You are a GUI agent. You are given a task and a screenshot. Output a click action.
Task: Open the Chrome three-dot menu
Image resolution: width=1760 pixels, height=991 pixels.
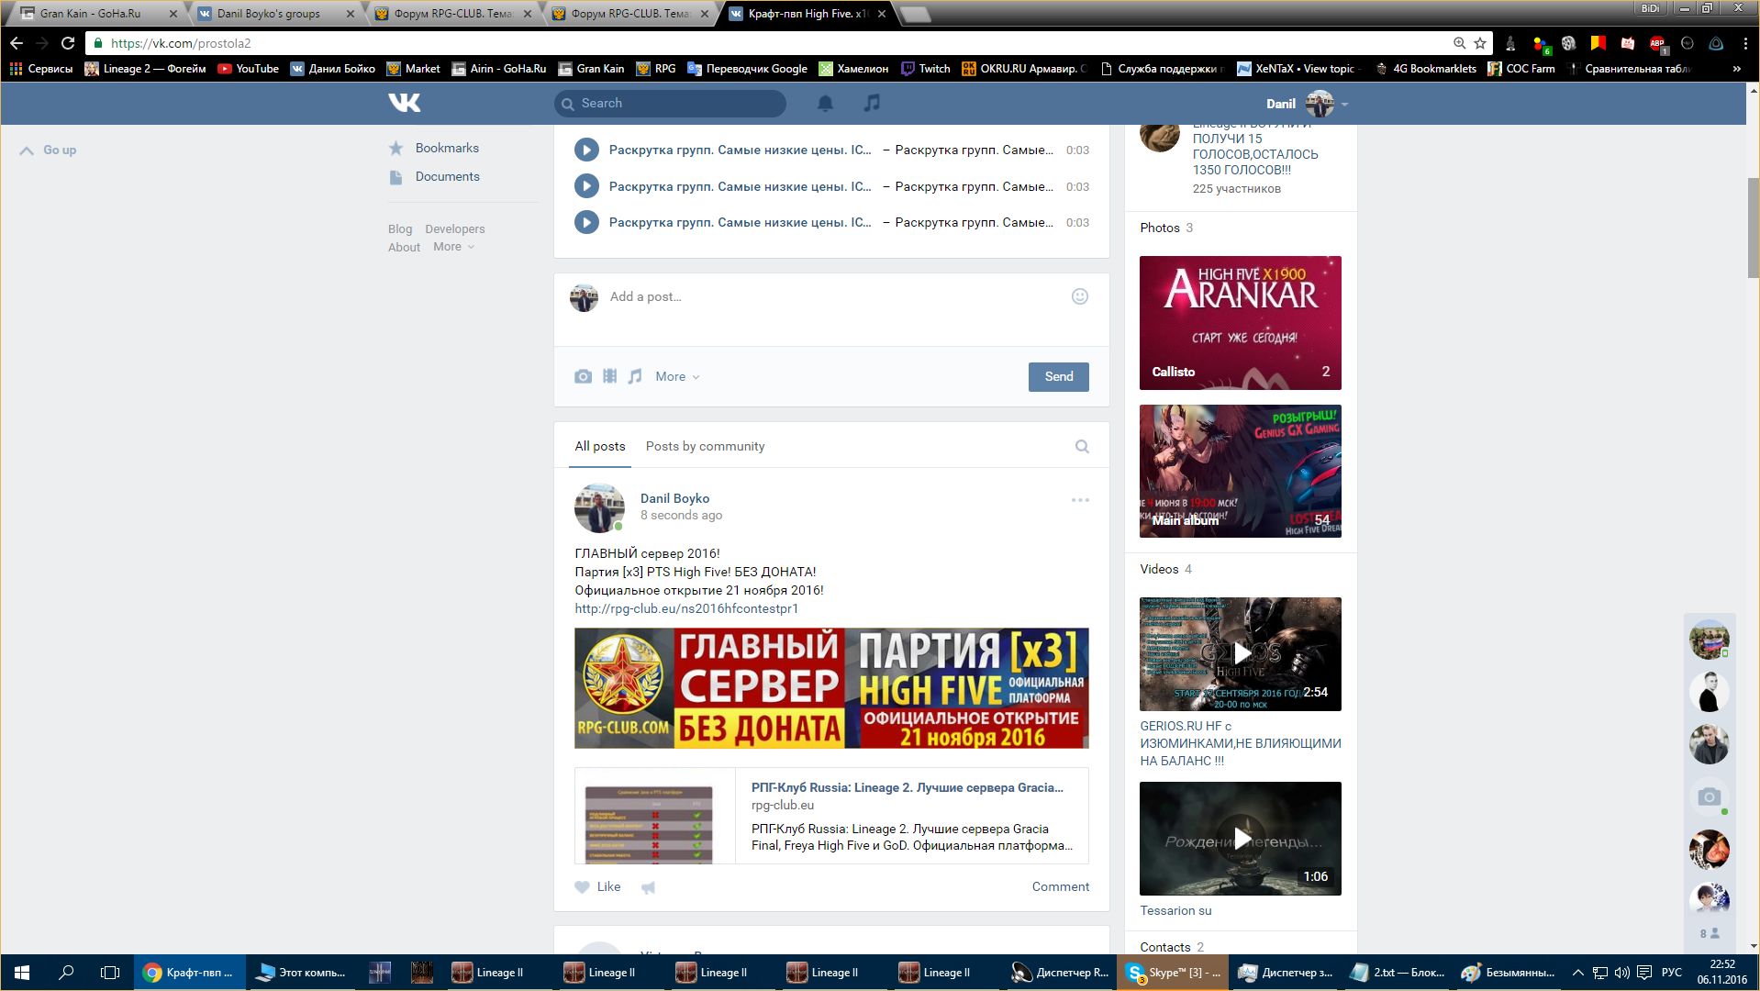point(1745,43)
